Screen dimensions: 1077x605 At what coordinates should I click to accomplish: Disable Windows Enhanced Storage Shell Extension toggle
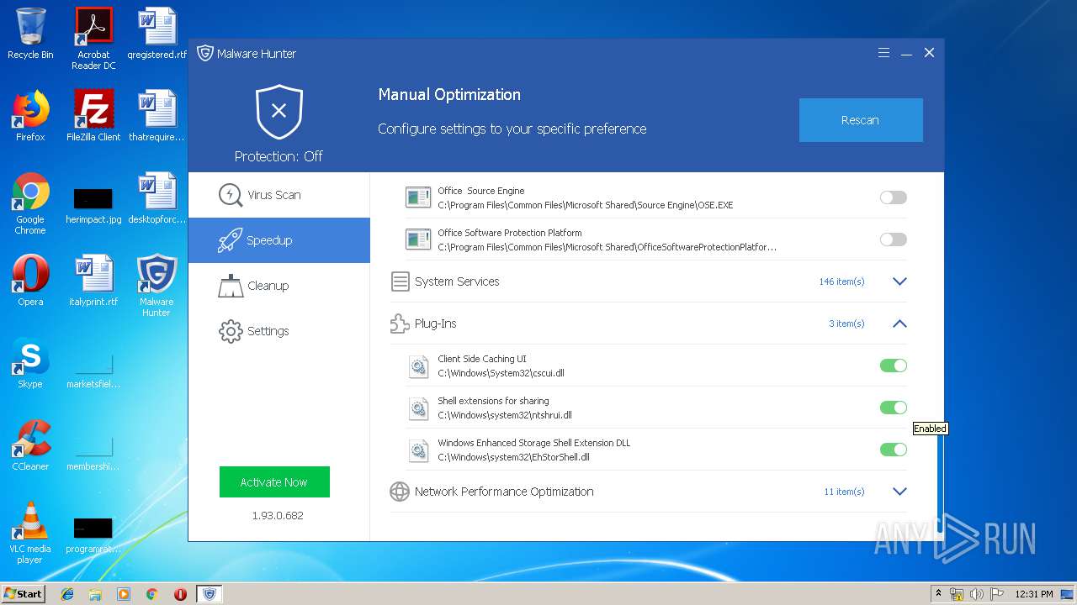click(x=894, y=450)
